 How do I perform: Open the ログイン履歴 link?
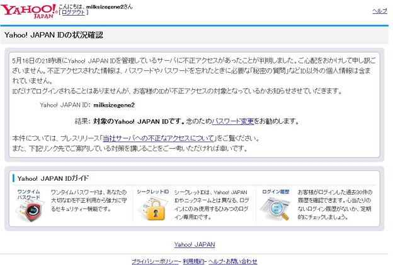click(275, 192)
